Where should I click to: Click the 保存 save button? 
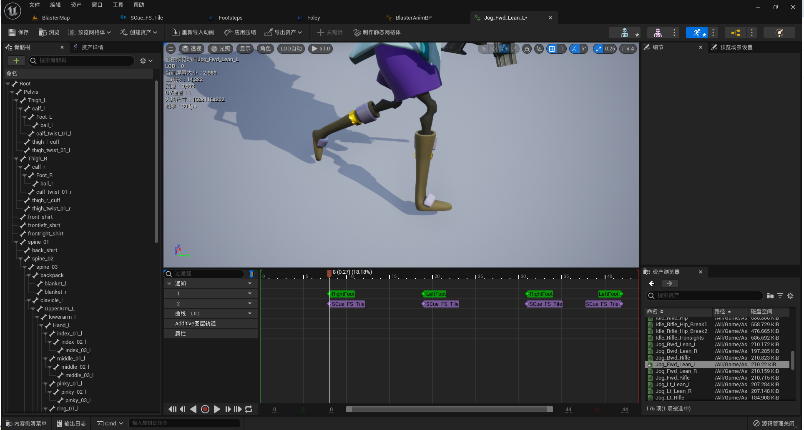point(19,32)
